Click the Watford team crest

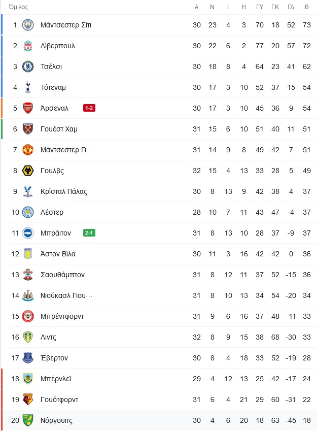(28, 399)
